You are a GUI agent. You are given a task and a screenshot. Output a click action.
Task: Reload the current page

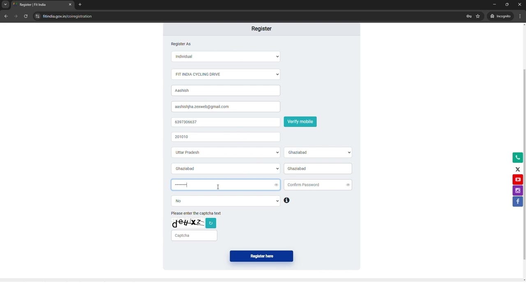pos(25,16)
